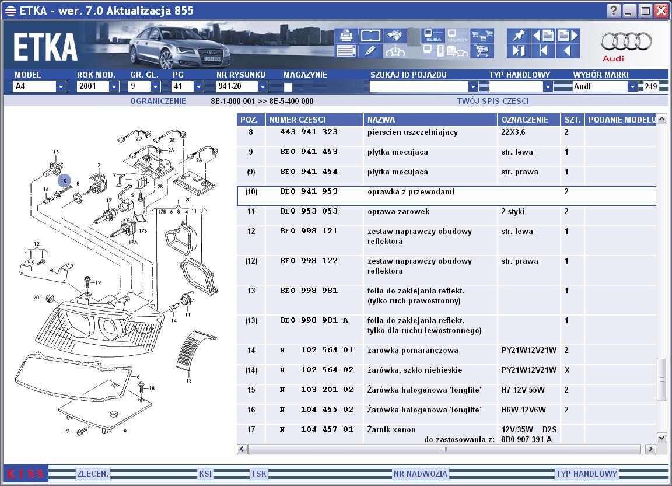Click the SZT. column header
Viewport: 672px width, 486px height.
click(x=572, y=120)
